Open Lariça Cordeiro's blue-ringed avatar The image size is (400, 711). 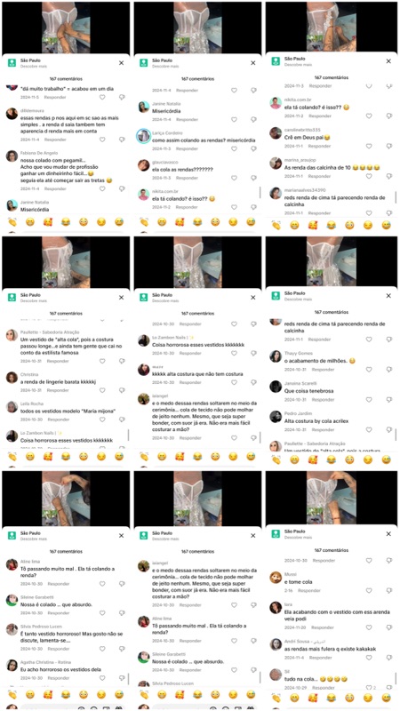(143, 136)
